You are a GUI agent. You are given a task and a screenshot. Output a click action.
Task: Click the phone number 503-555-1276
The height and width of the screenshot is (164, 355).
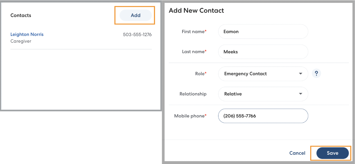[x=137, y=35]
